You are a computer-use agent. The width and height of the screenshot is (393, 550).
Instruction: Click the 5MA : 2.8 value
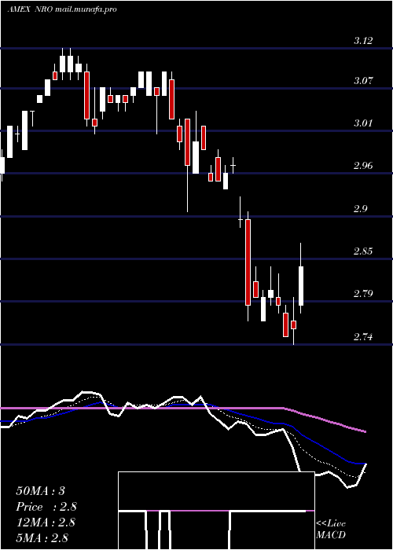tap(42, 537)
